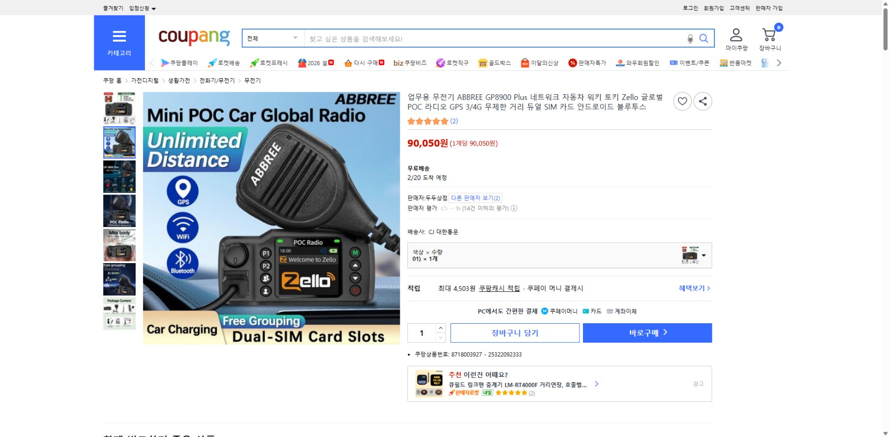
Task: Select the Free grouping thumbnail
Action: (x=119, y=279)
